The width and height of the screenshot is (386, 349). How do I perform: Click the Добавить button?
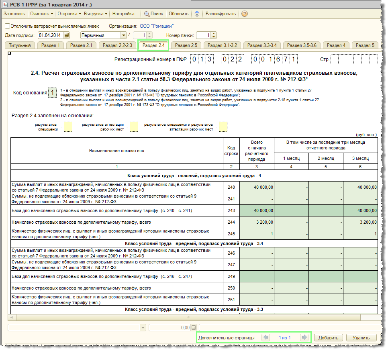(328, 337)
